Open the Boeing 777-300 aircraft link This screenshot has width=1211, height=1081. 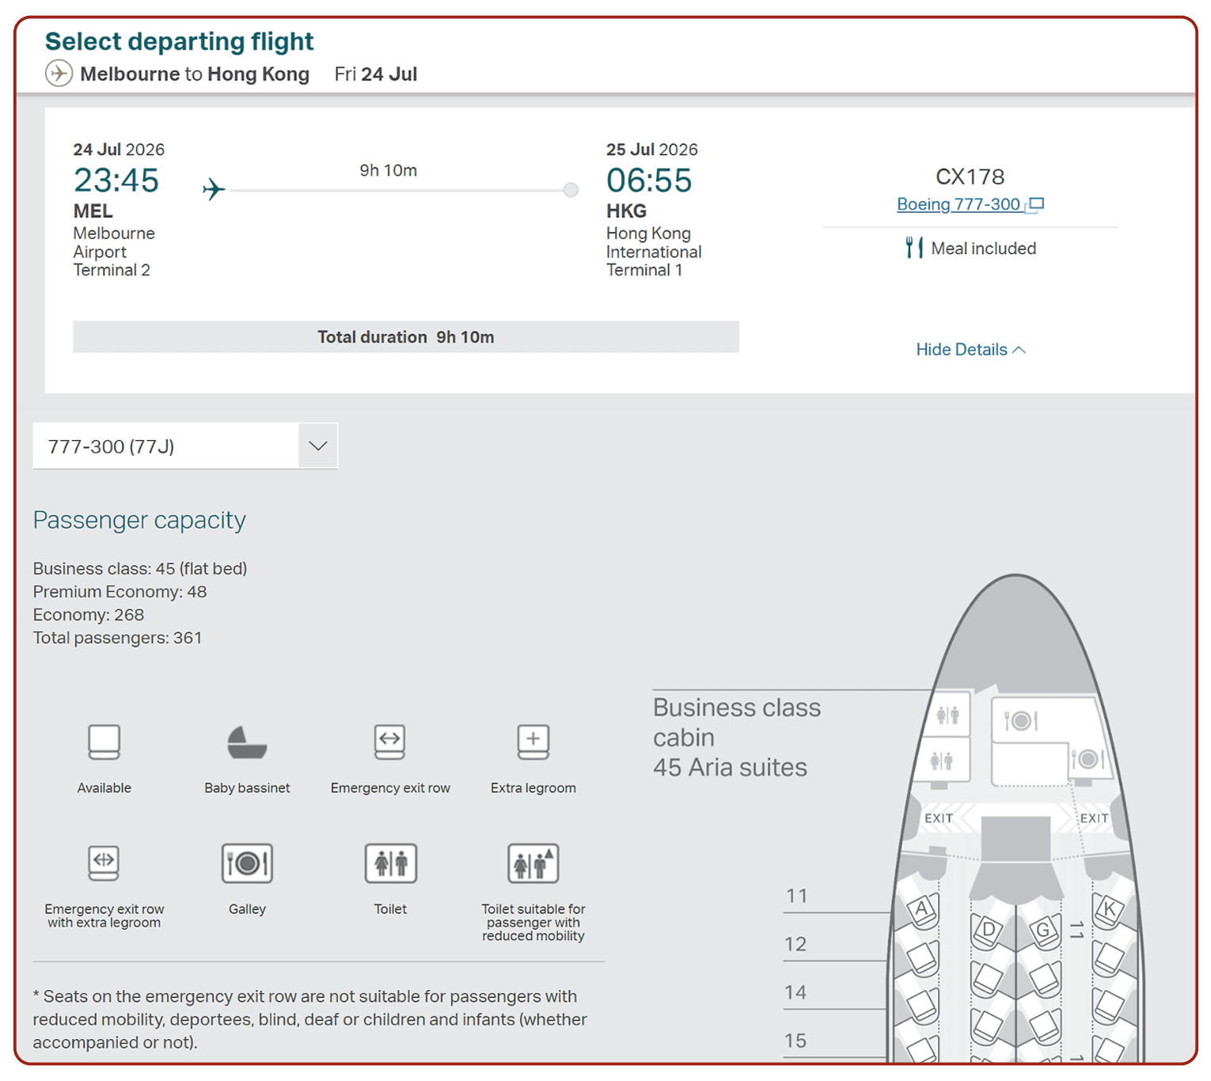click(x=958, y=204)
